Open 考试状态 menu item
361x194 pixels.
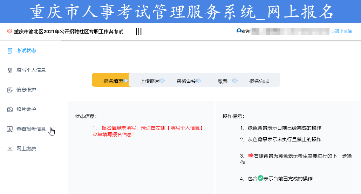[x=26, y=51]
